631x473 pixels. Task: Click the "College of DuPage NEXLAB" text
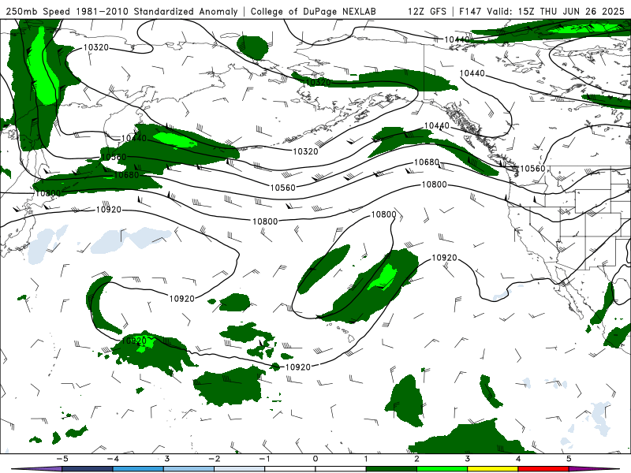point(313,11)
